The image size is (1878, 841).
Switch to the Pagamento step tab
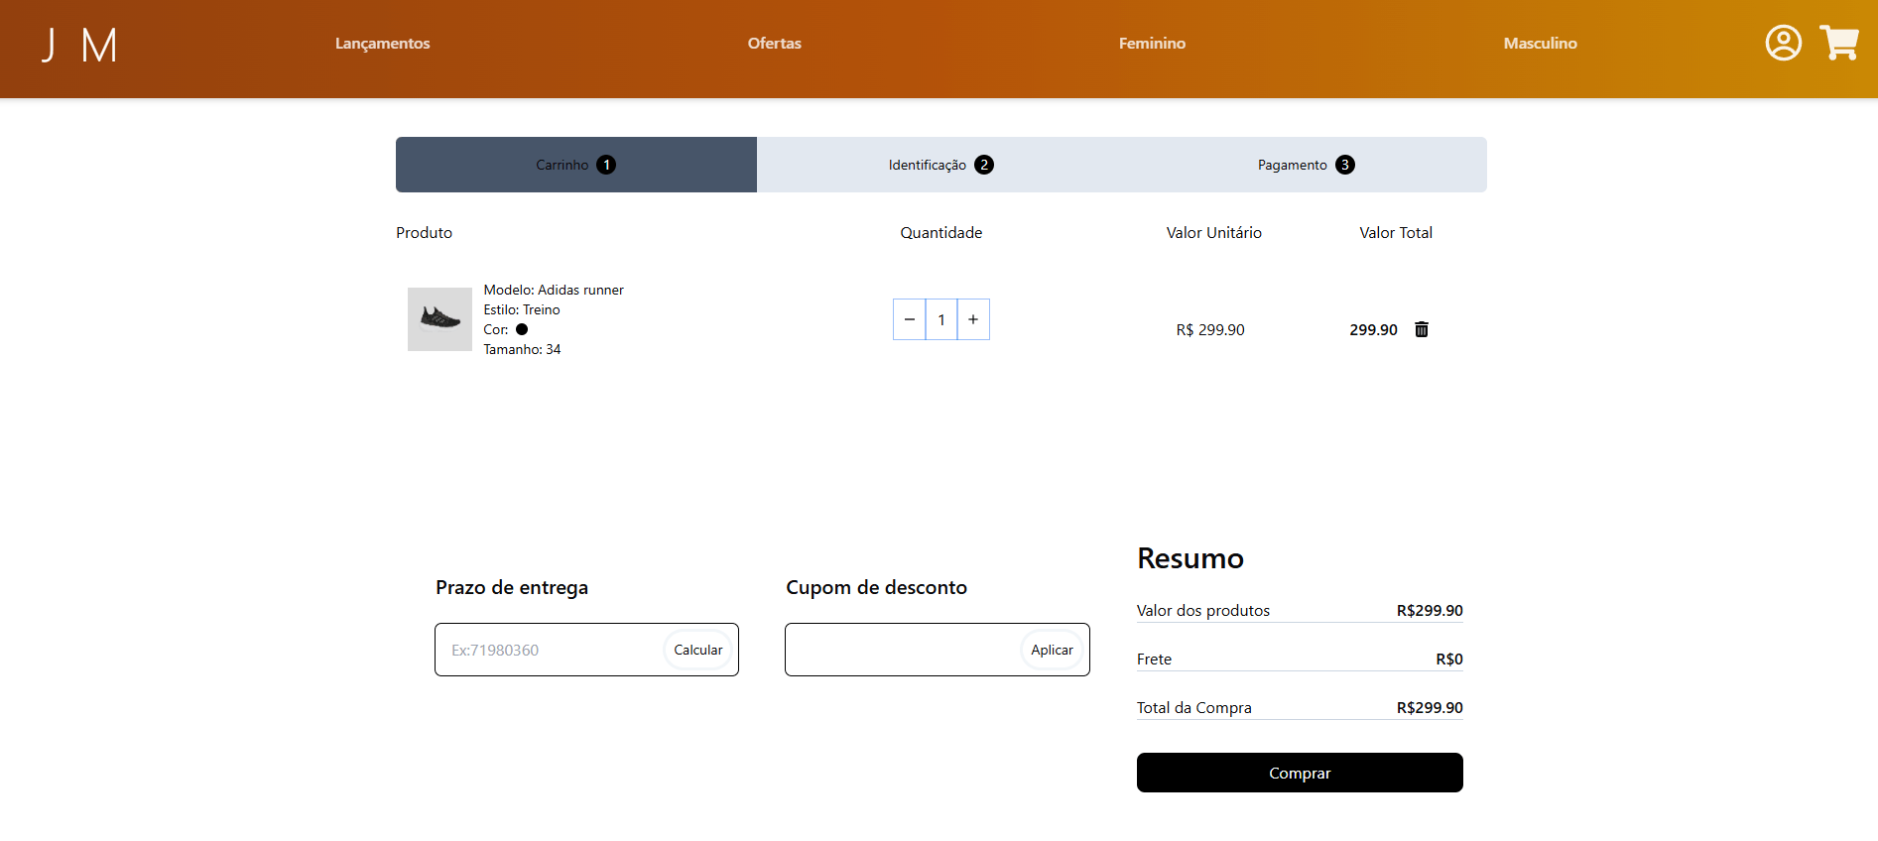(x=1292, y=165)
